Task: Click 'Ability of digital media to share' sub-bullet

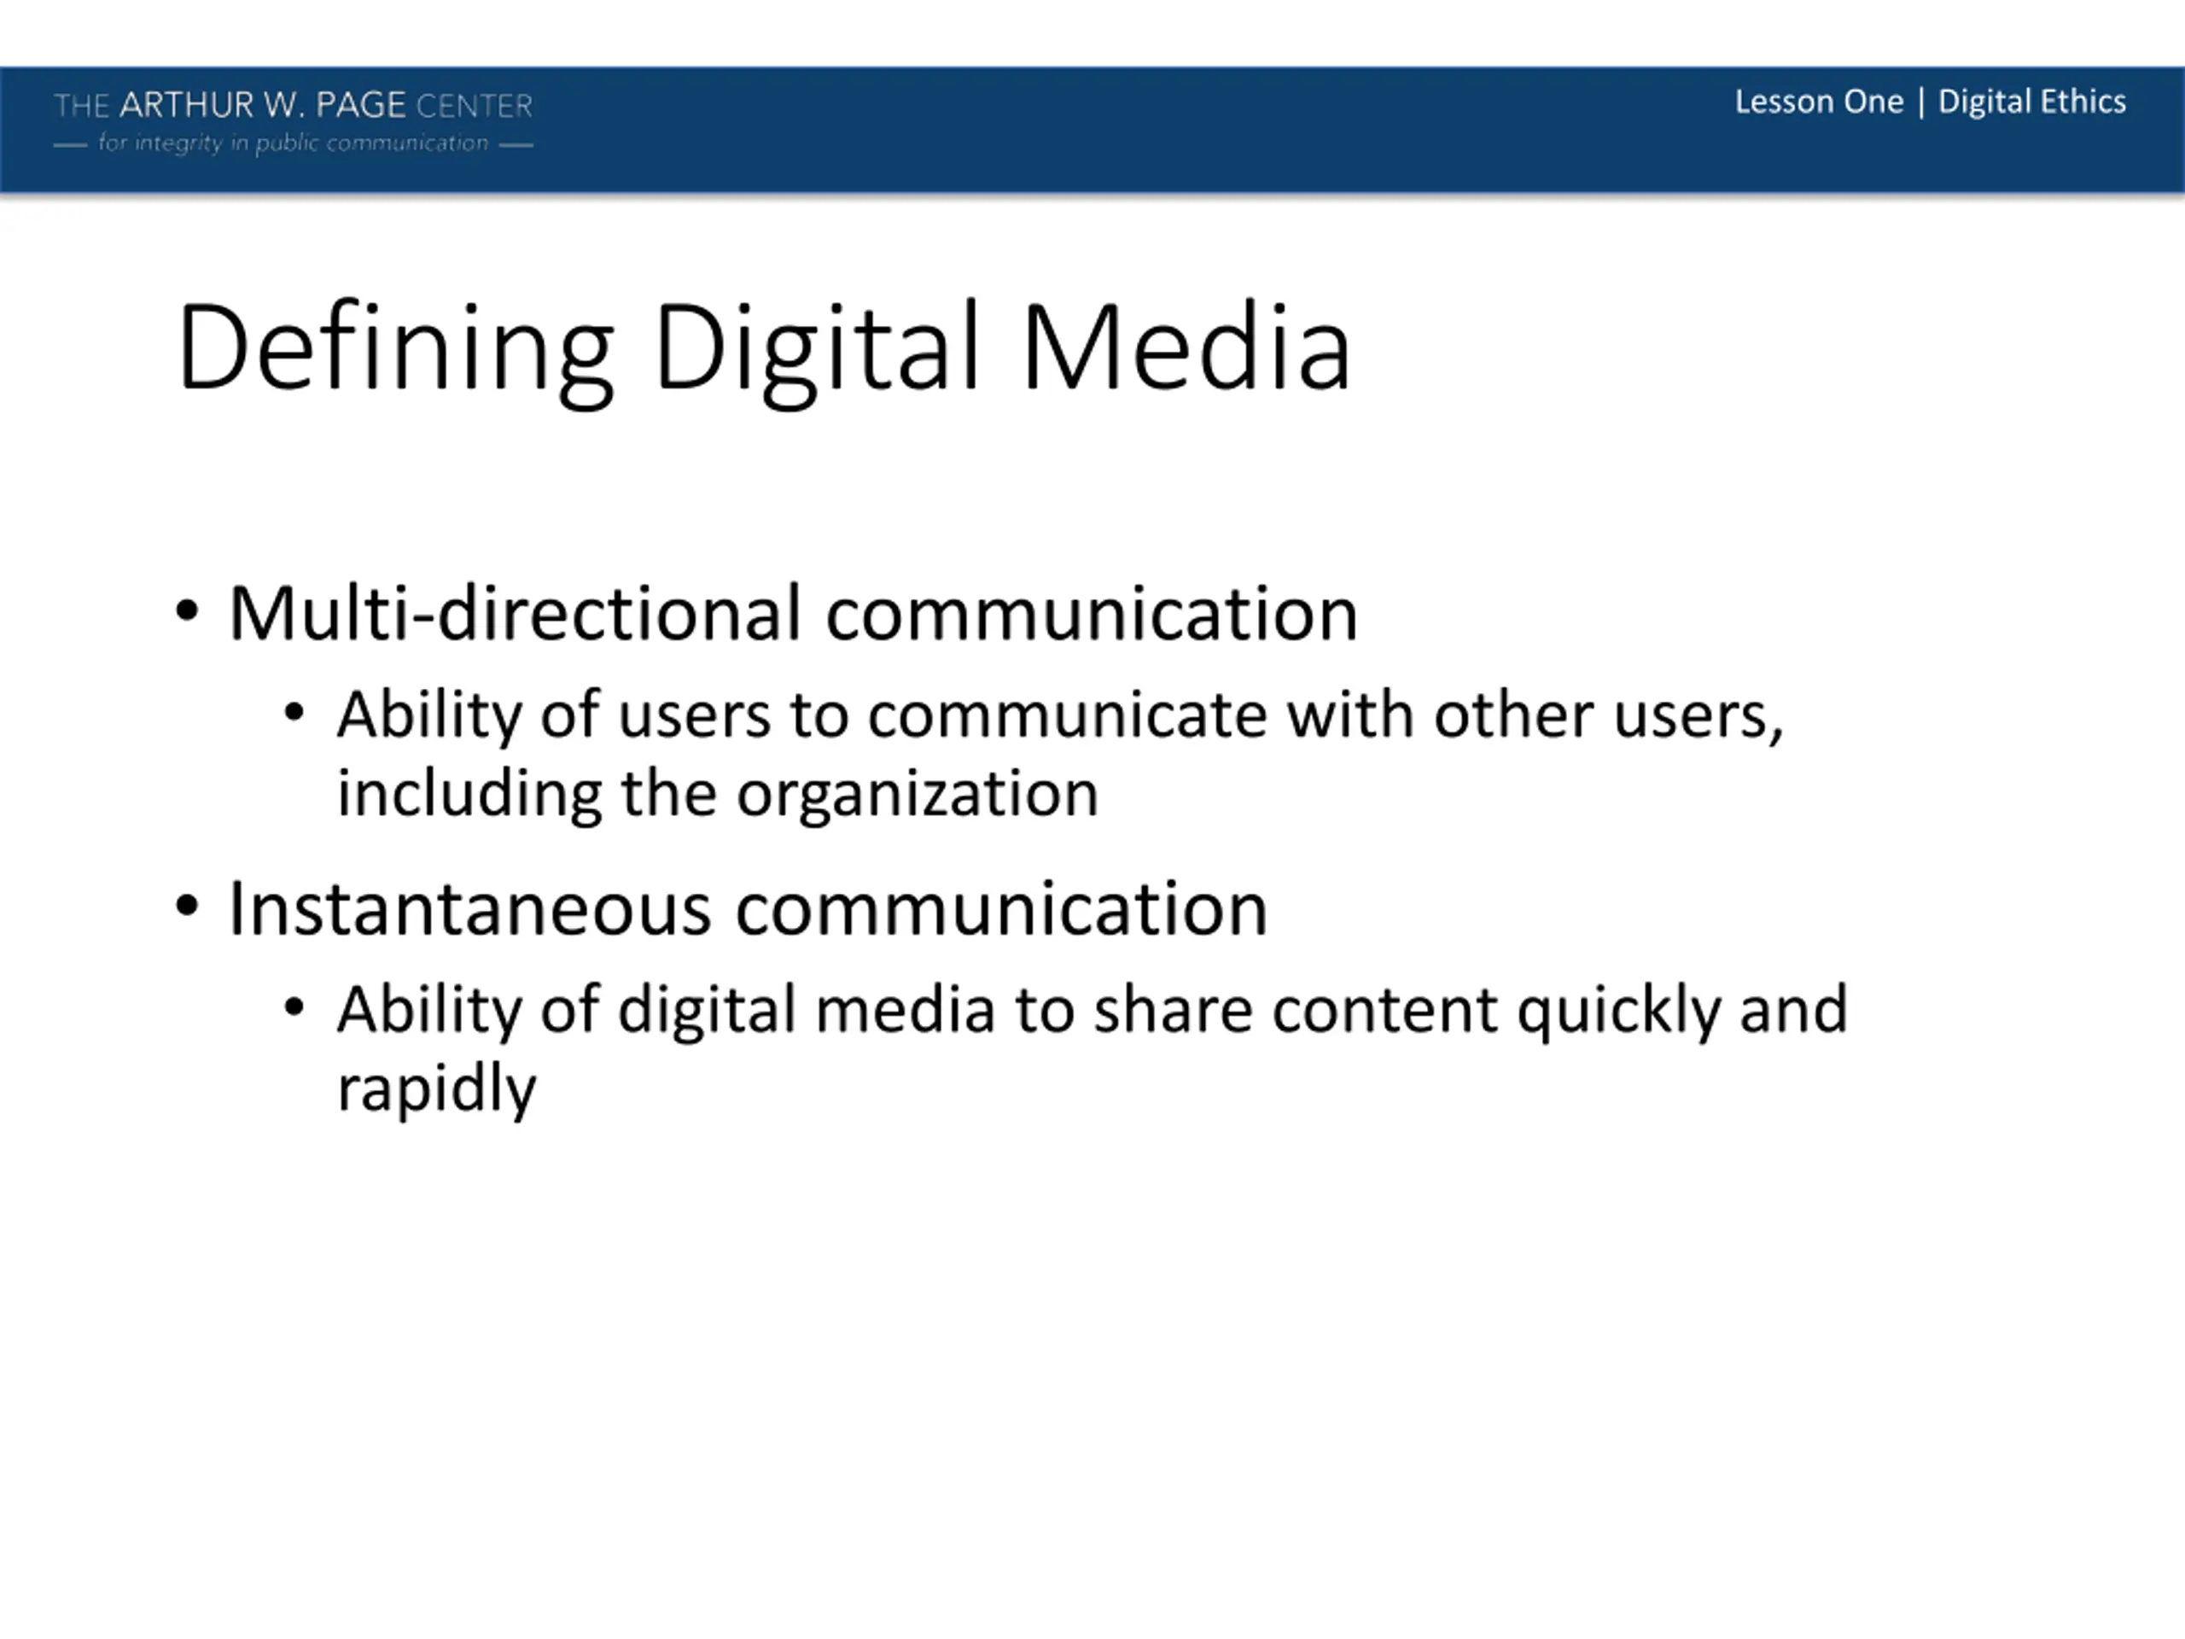Action: [1092, 1049]
